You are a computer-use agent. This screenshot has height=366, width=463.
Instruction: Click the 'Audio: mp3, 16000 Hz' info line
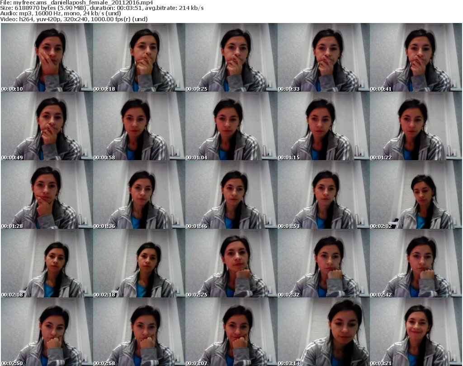click(x=61, y=13)
